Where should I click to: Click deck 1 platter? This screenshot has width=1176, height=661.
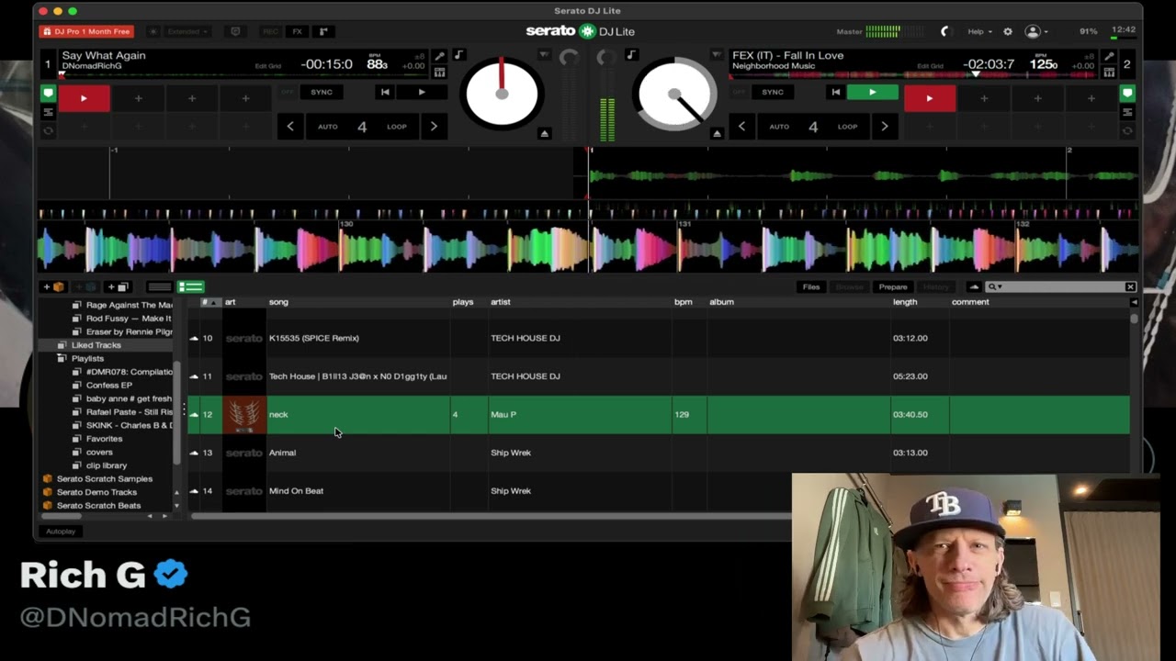point(502,93)
